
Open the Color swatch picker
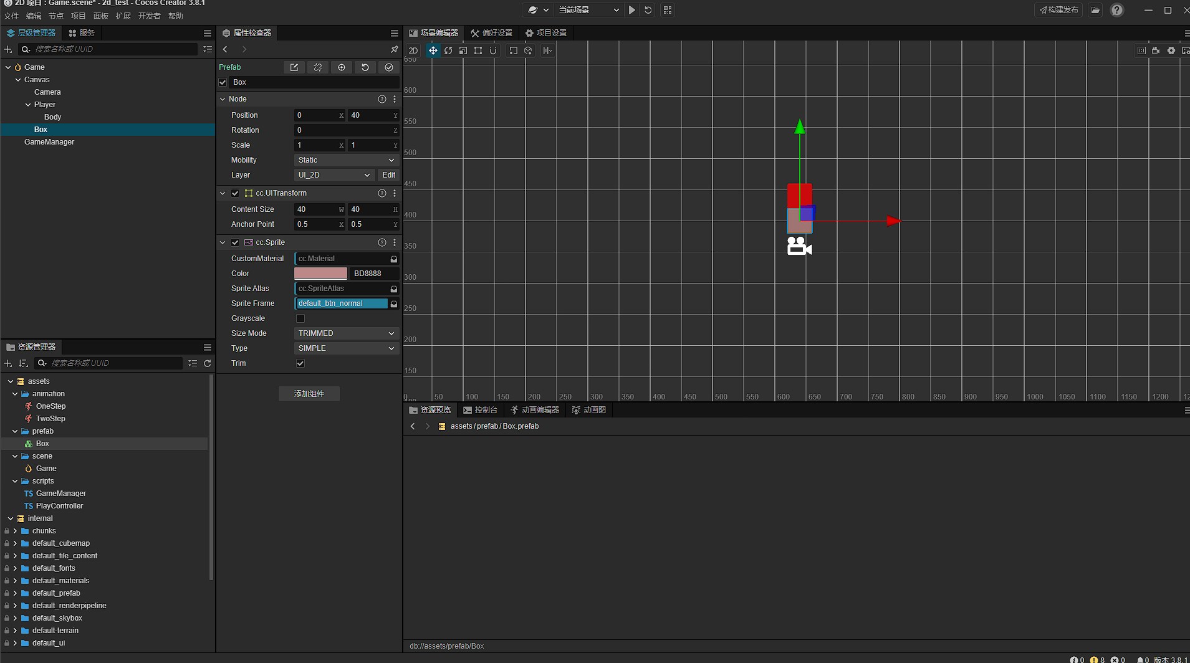click(x=321, y=274)
